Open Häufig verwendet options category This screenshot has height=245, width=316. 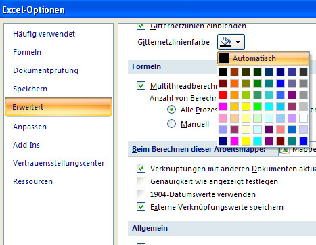(44, 34)
